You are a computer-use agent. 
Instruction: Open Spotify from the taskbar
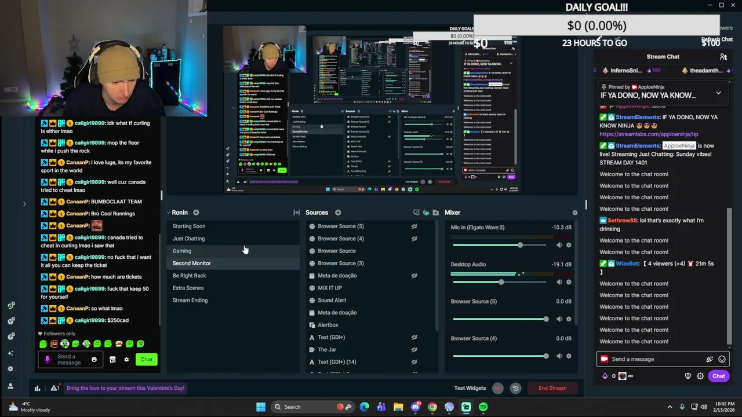[483, 407]
